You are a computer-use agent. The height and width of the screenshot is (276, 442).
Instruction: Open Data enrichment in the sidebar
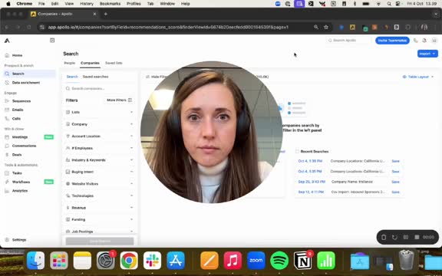coord(25,83)
